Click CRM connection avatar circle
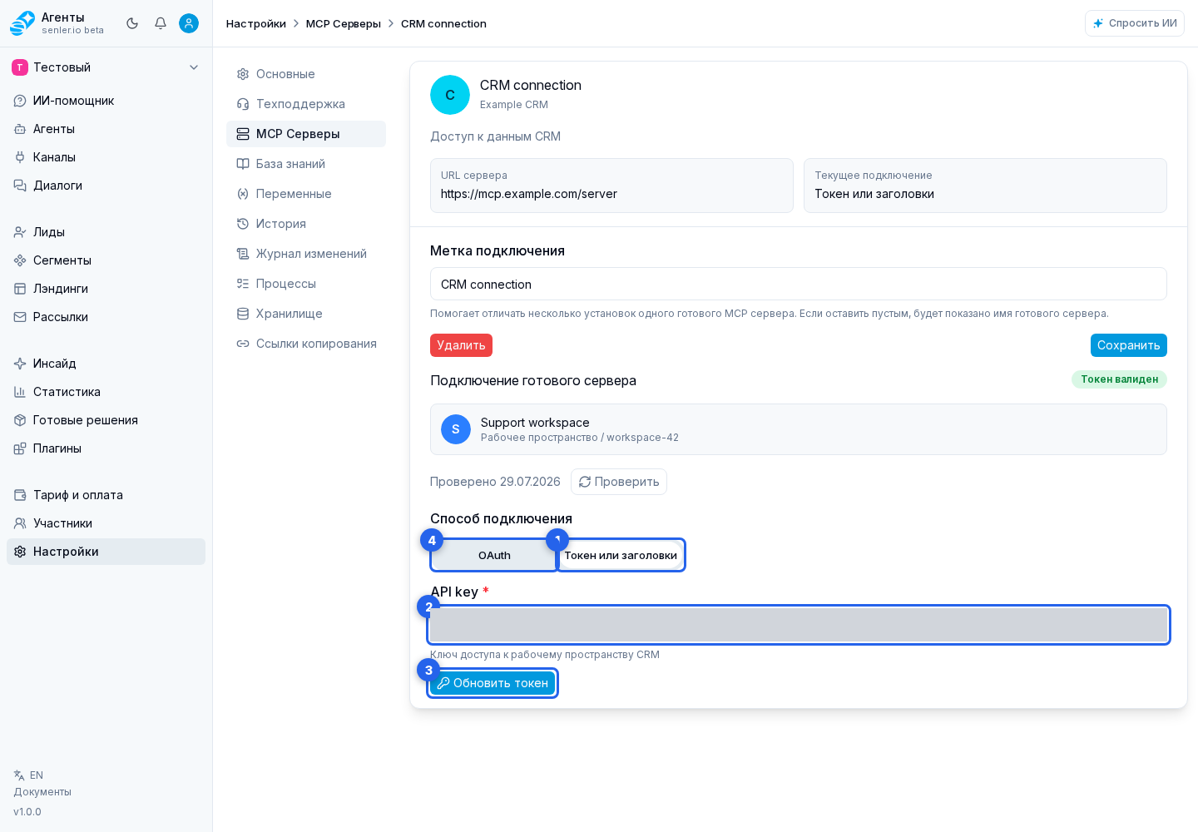 pos(450,95)
